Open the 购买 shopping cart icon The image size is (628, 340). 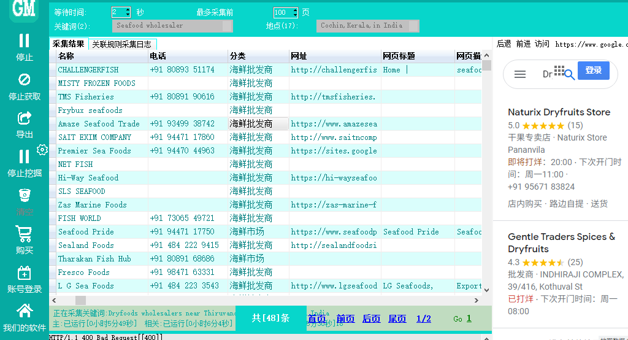[24, 234]
